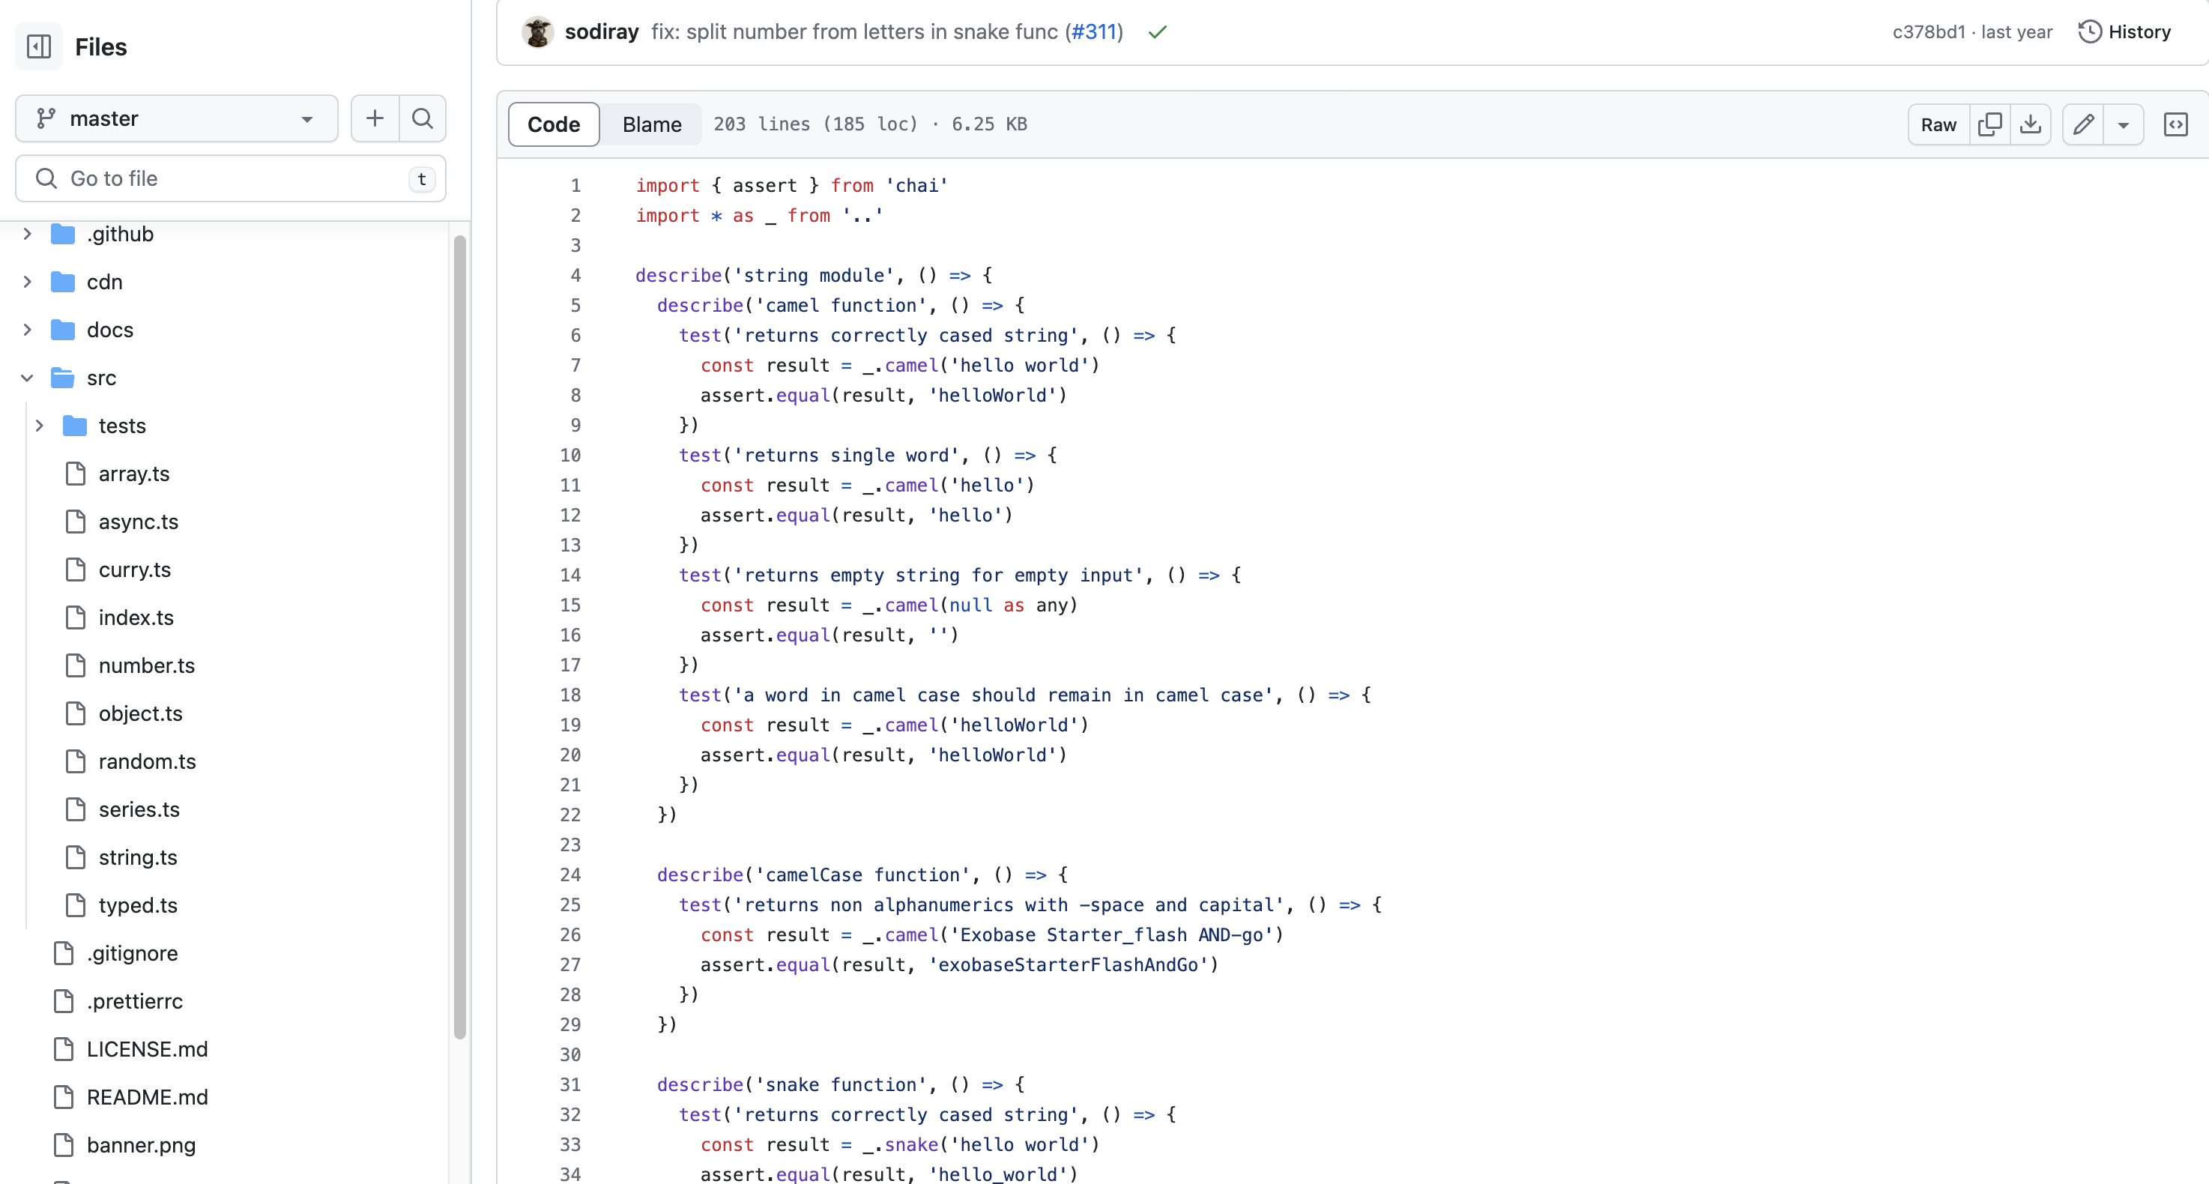
Task: Select the Code tab
Action: pyautogui.click(x=553, y=124)
